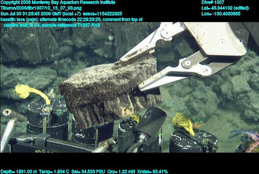Select the 'Depth= 1901.00 m' value

point(19,171)
